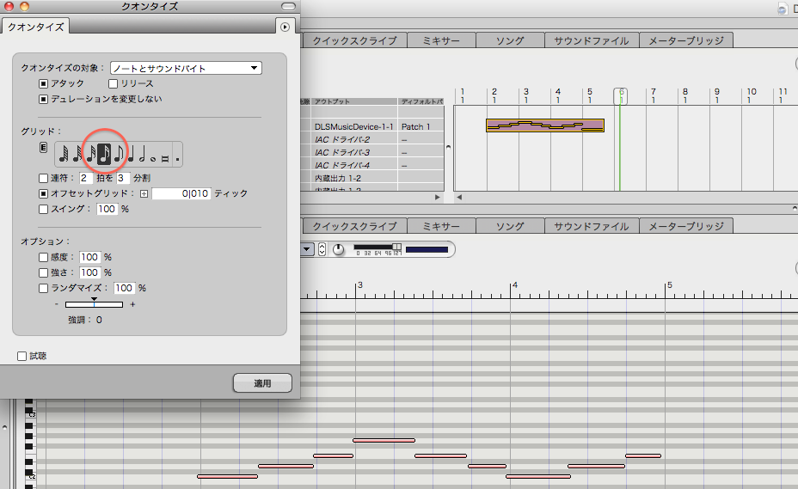798x489 pixels.
Task: Click the pill button in クオンタイズ title bar
Action: coord(289,7)
